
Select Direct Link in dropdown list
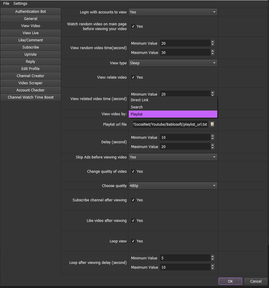[173, 100]
